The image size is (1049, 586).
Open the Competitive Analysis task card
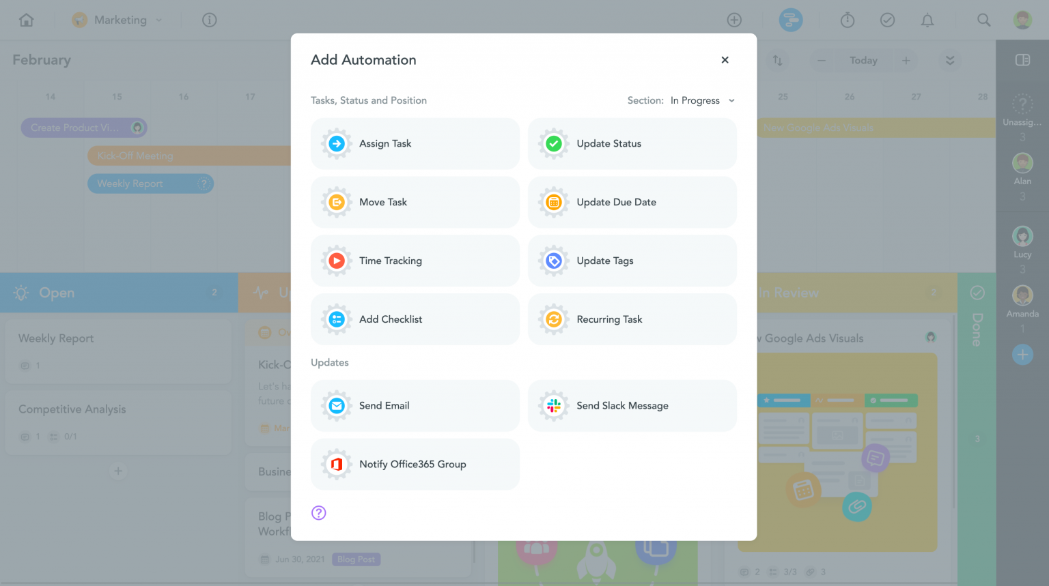click(118, 422)
